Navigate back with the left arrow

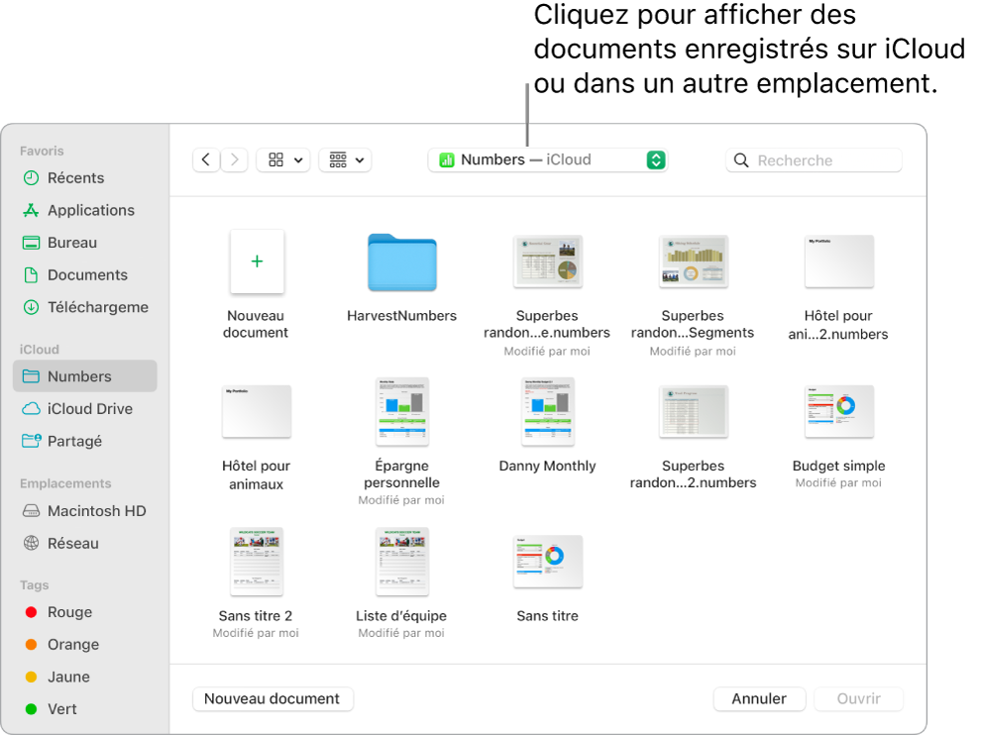click(205, 159)
